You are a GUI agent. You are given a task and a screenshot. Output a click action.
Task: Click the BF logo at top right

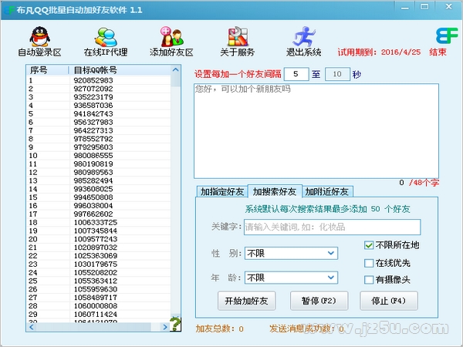[447, 35]
